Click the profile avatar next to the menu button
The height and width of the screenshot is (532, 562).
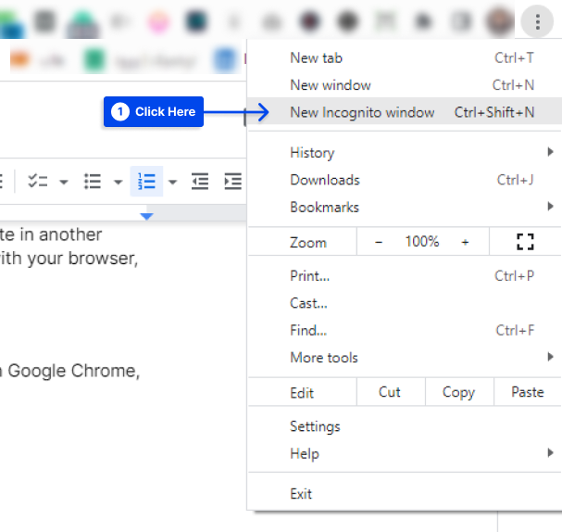coord(500,21)
